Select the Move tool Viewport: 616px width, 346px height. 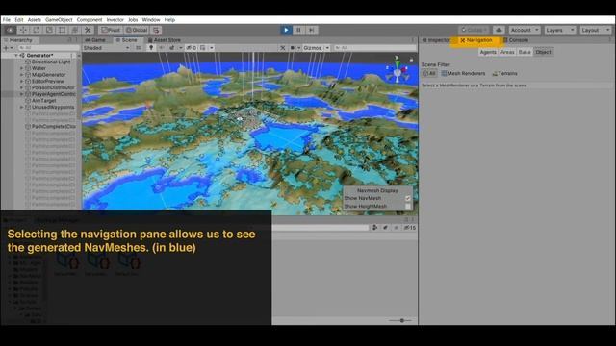pos(23,30)
